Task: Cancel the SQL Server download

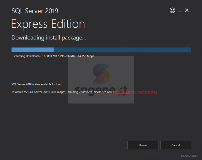Action: tap(176, 145)
